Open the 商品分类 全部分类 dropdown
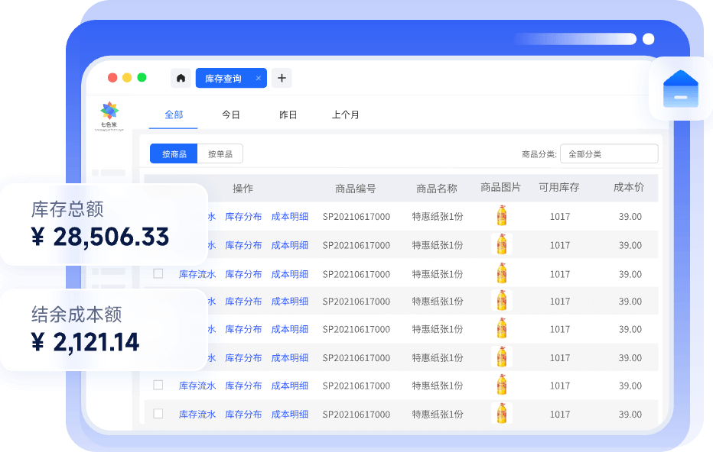Screen dimensions: 713x452 608,153
